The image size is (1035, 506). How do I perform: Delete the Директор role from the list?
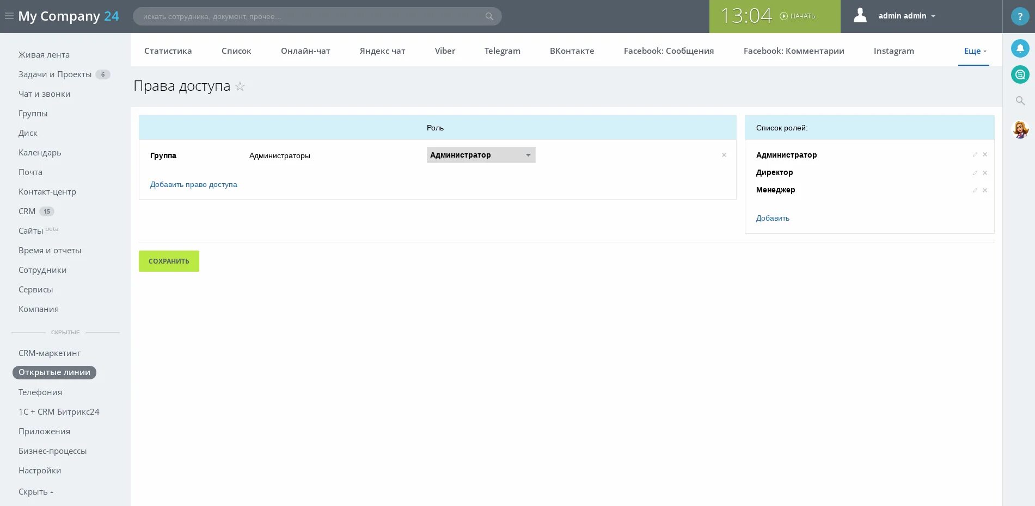pyautogui.click(x=984, y=173)
